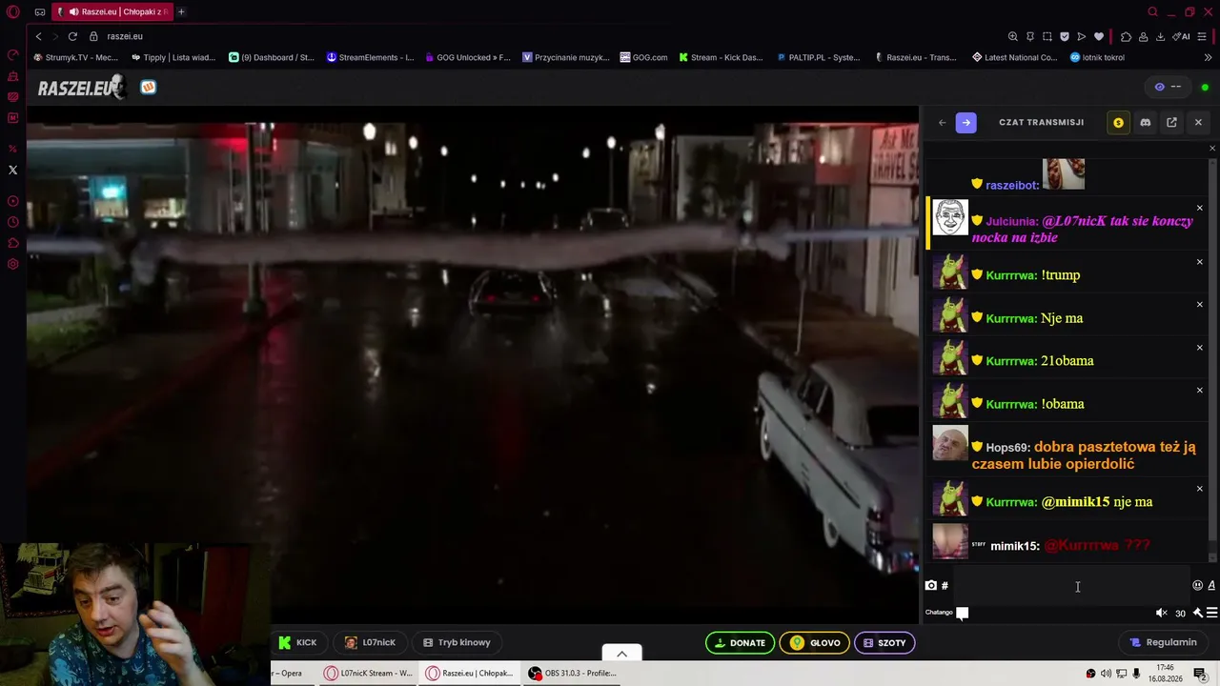1220x686 pixels.
Task: Open a new browser tab
Action: point(181,12)
